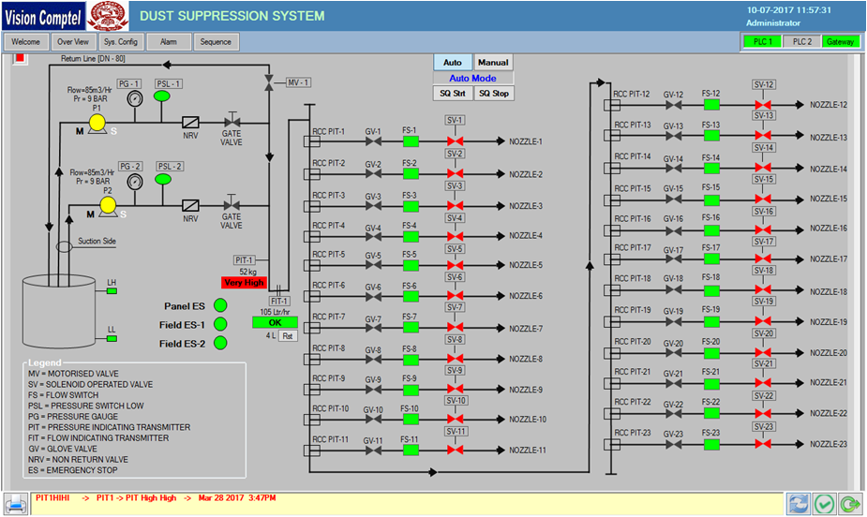The image size is (867, 517).
Task: Open the Over View screen
Action: pyautogui.click(x=73, y=42)
